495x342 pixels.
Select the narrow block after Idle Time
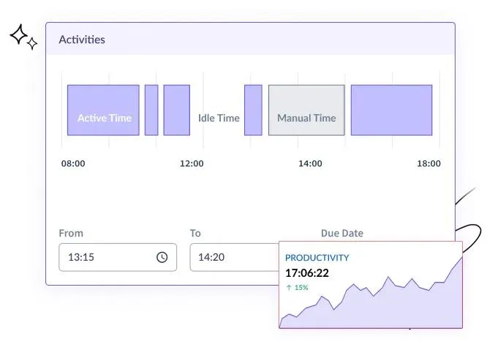(x=253, y=110)
